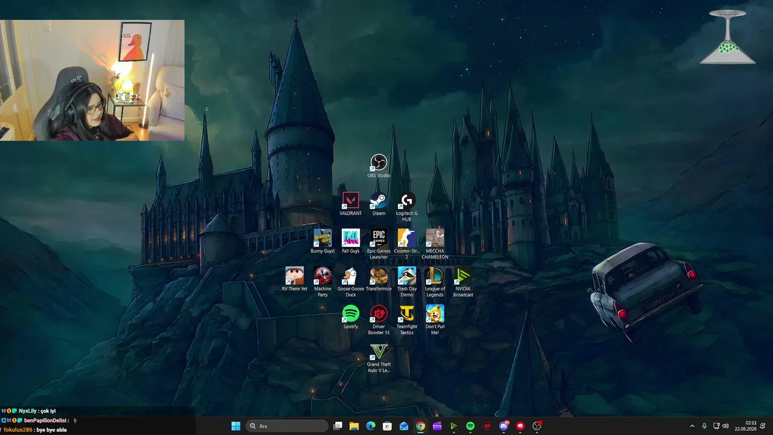Viewport: 773px width, 435px height.
Task: Select the Fall Guys desktop icon
Action: [x=350, y=241]
